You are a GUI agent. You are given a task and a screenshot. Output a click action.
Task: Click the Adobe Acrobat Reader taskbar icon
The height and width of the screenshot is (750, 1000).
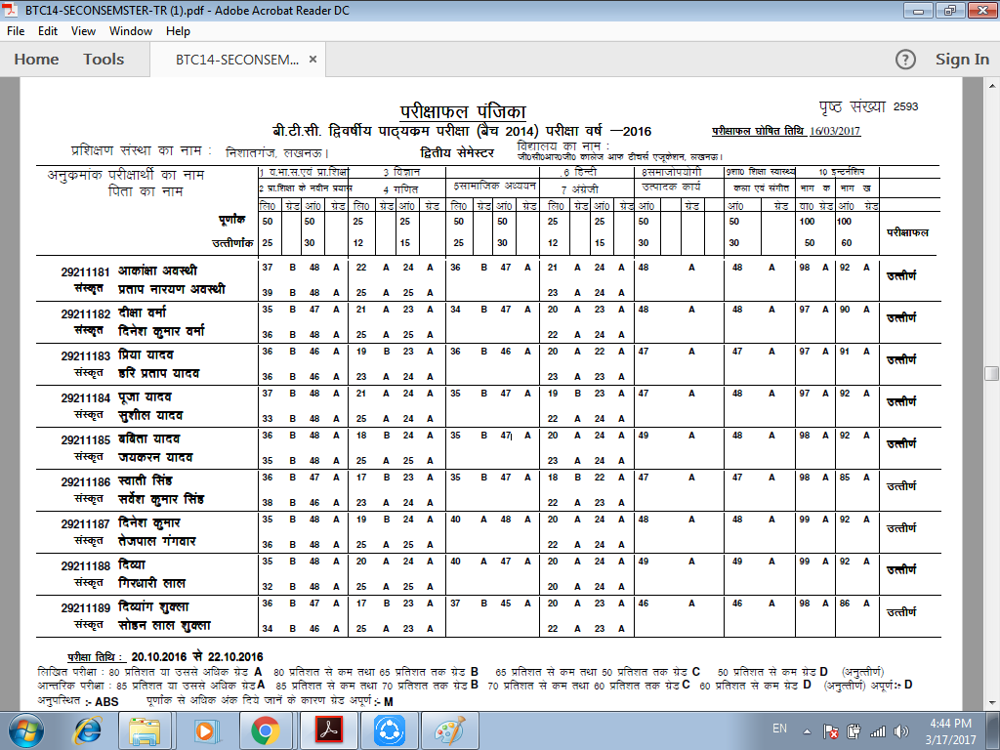point(328,730)
